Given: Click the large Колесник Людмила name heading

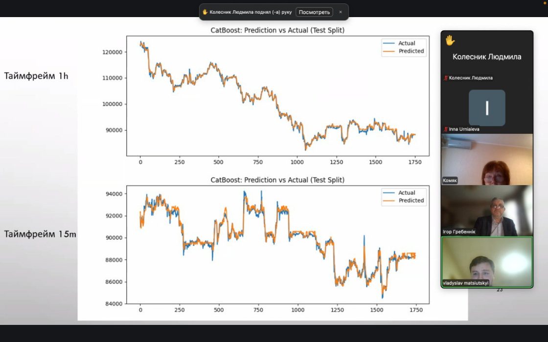Looking at the screenshot, I should click(487, 57).
